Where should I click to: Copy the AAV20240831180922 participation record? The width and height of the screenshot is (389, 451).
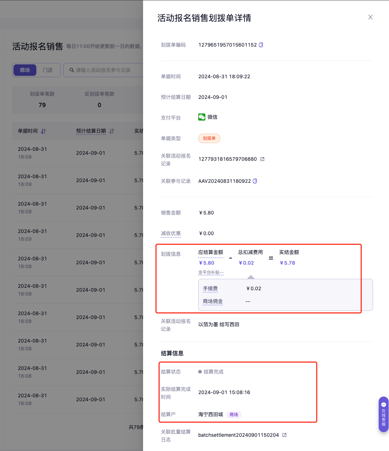point(255,181)
